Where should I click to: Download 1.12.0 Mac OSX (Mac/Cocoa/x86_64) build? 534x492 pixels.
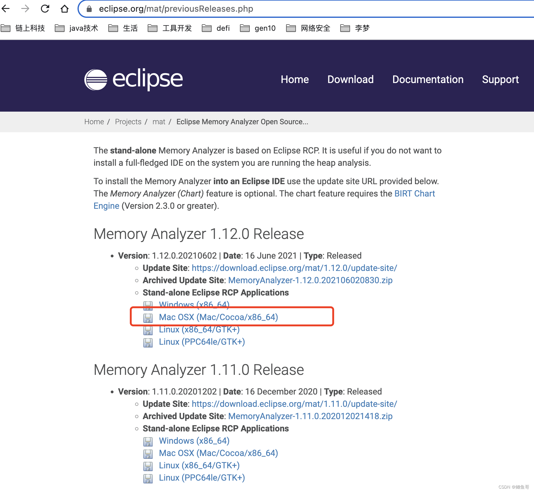click(x=218, y=317)
